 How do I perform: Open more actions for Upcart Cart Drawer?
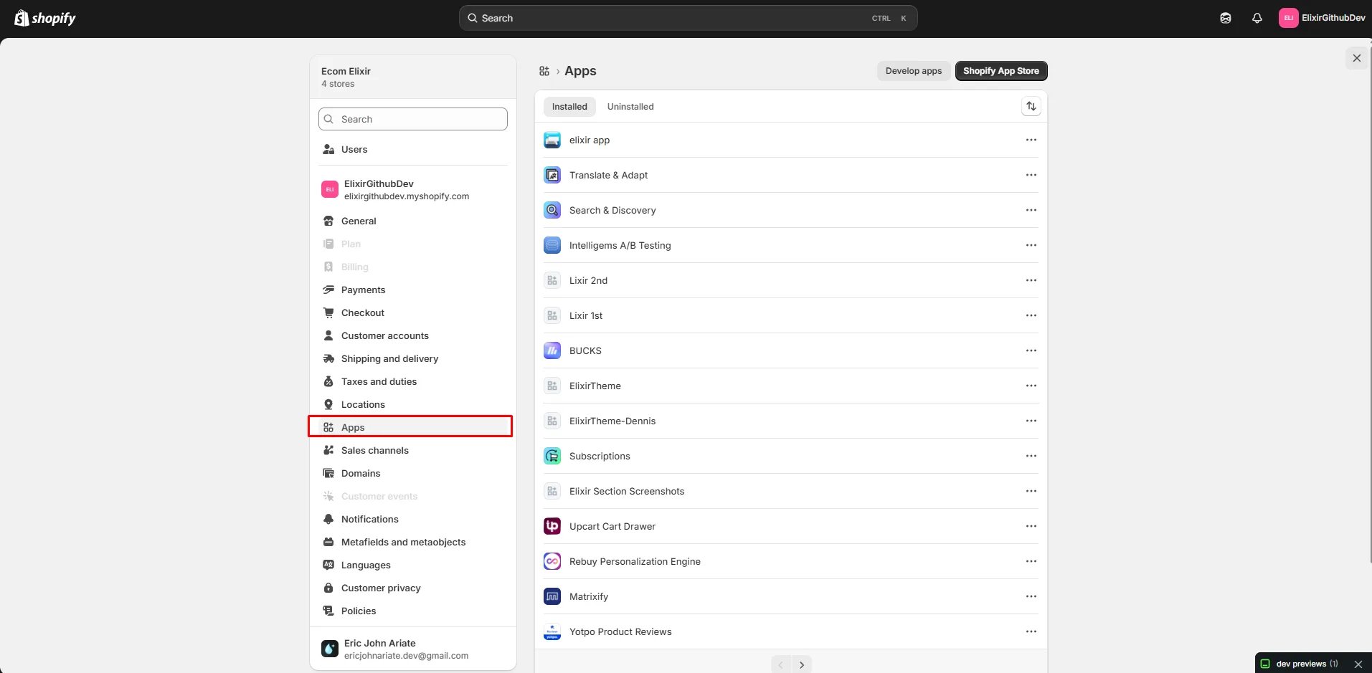[x=1031, y=526]
